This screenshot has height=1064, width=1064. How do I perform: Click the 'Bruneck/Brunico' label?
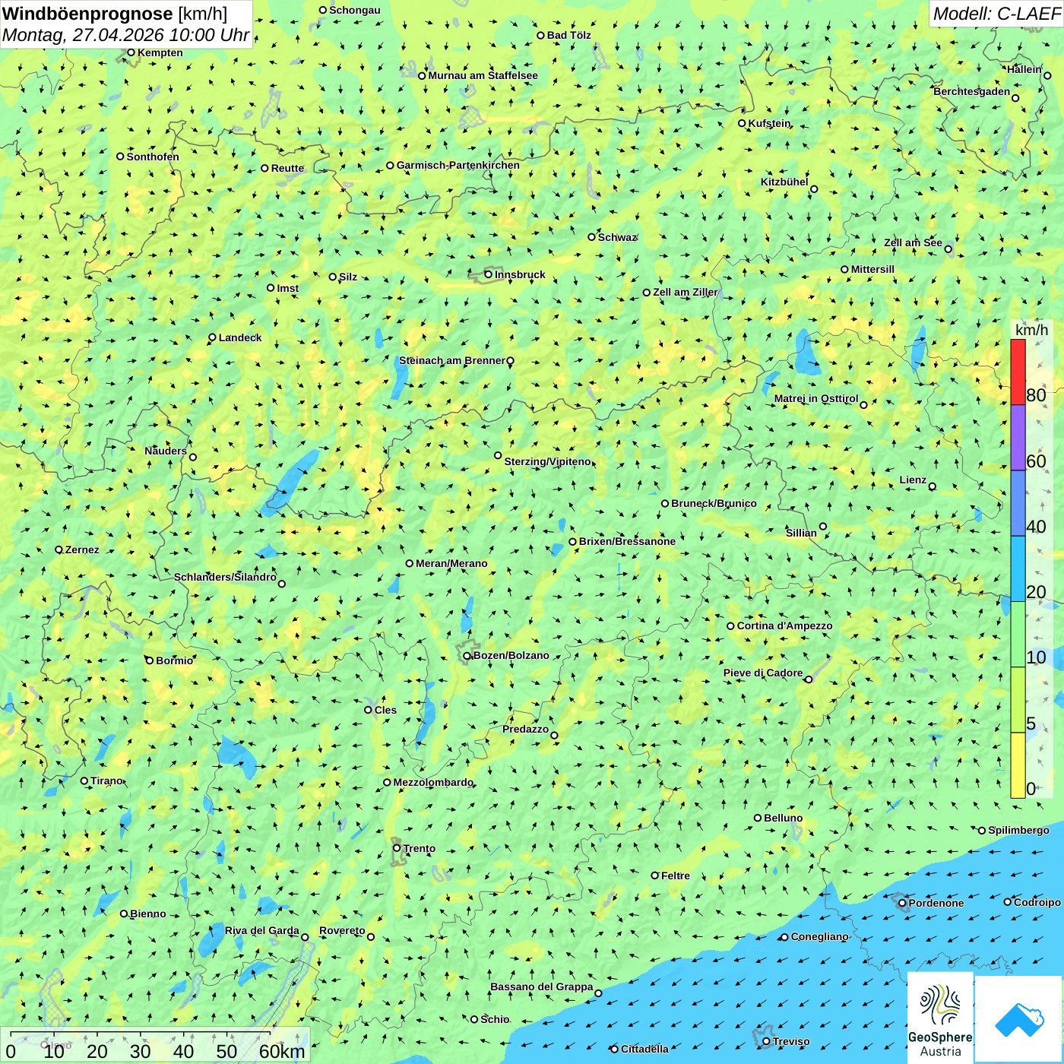(714, 503)
